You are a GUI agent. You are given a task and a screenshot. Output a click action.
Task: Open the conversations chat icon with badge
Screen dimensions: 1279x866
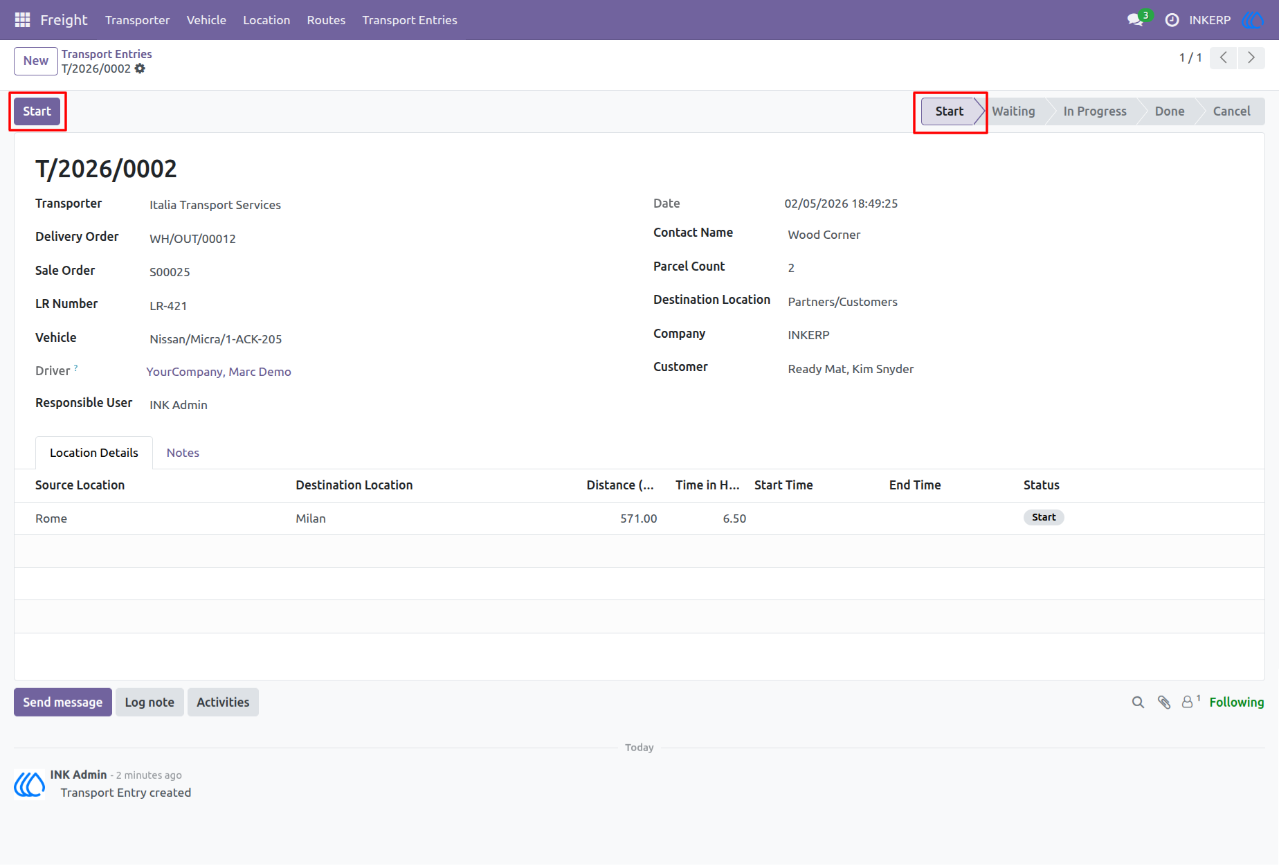1137,19
